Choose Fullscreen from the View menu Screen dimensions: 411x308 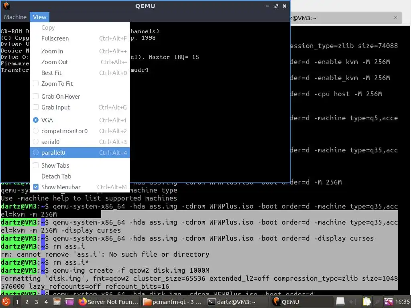click(80, 38)
